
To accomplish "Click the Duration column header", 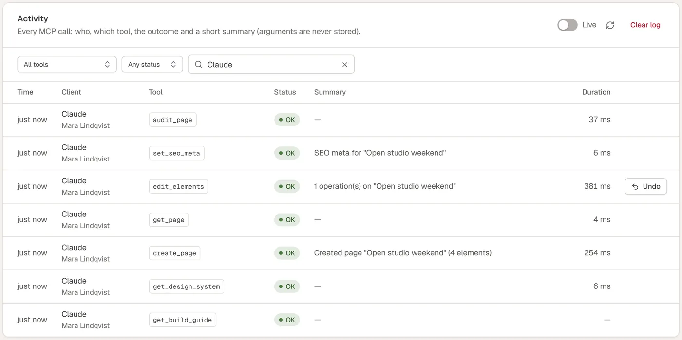I will click(596, 92).
